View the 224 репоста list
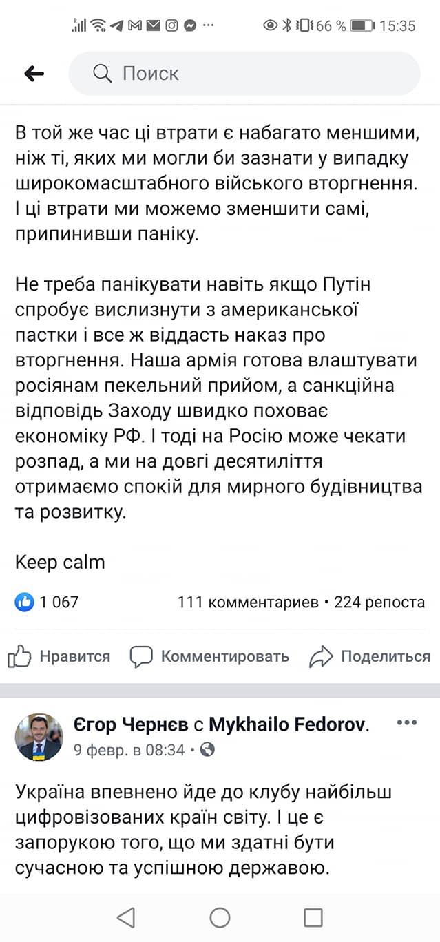Image resolution: width=440 pixels, height=942 pixels. click(379, 602)
